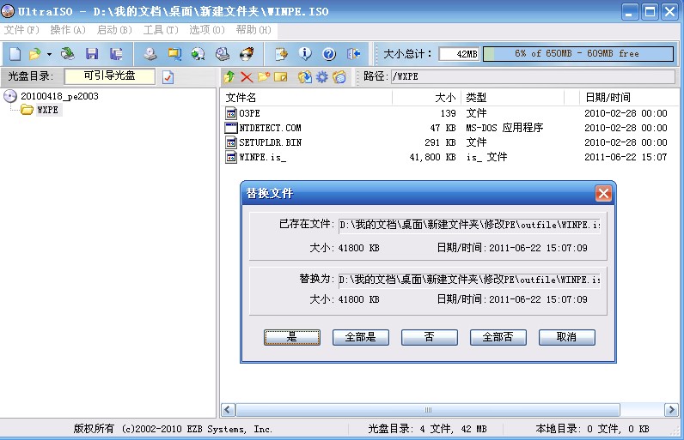Click the 42MB total size field
This screenshot has width=684, height=440.
coord(459,54)
